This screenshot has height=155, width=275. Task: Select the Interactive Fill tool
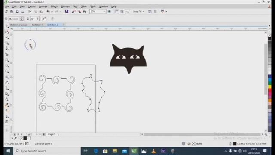point(7,111)
